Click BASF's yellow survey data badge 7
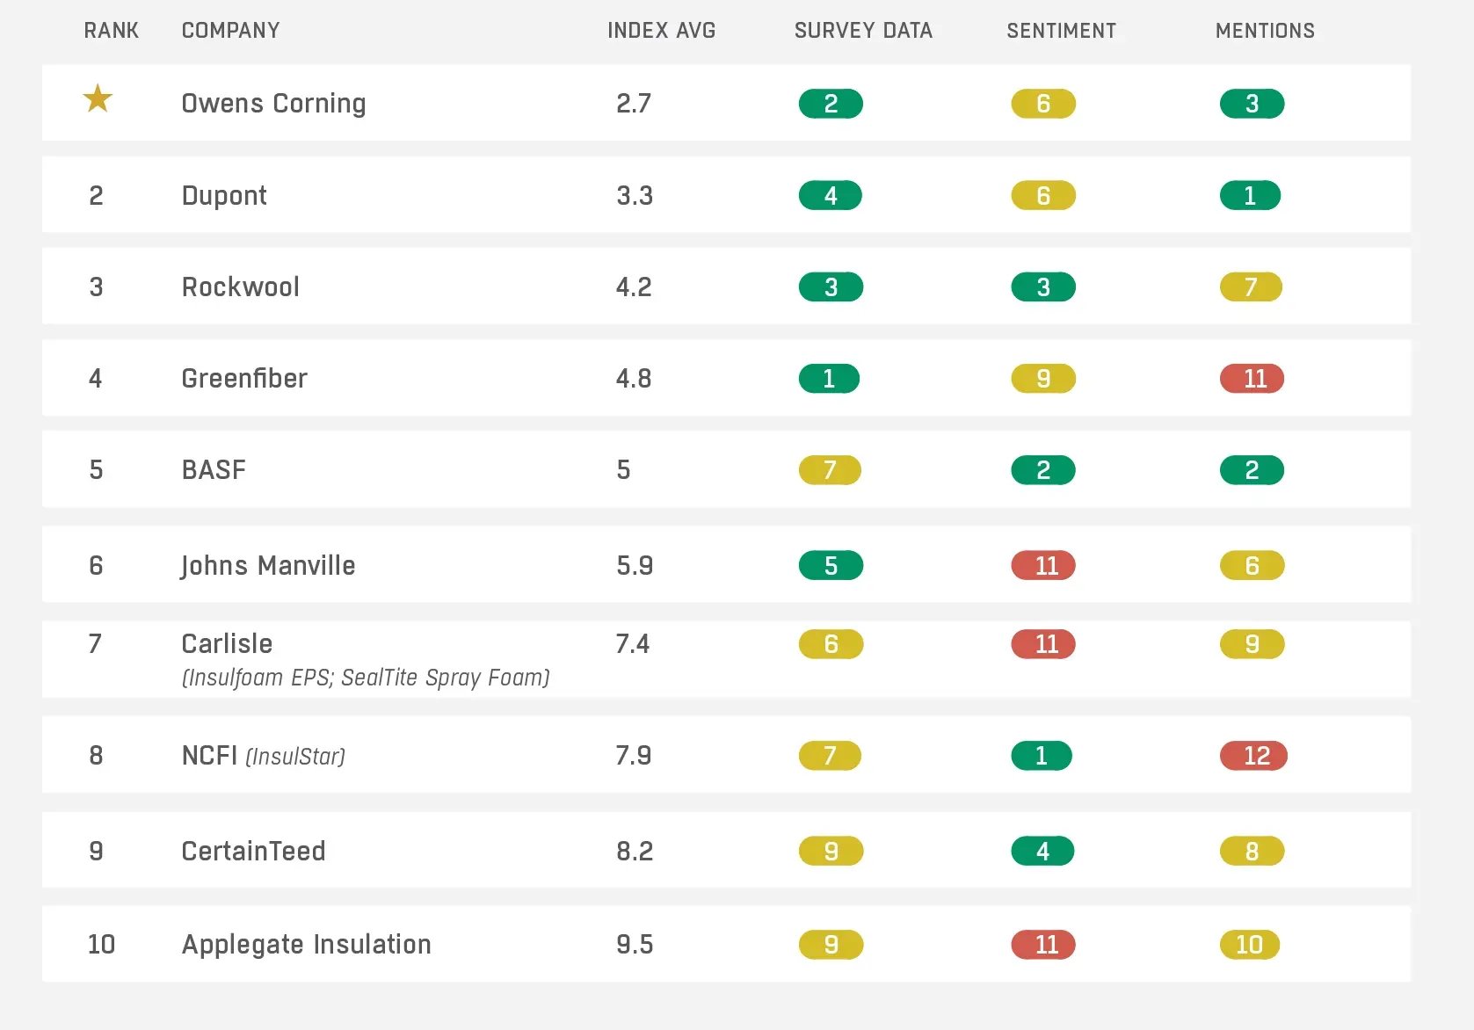1474x1030 pixels. tap(830, 470)
